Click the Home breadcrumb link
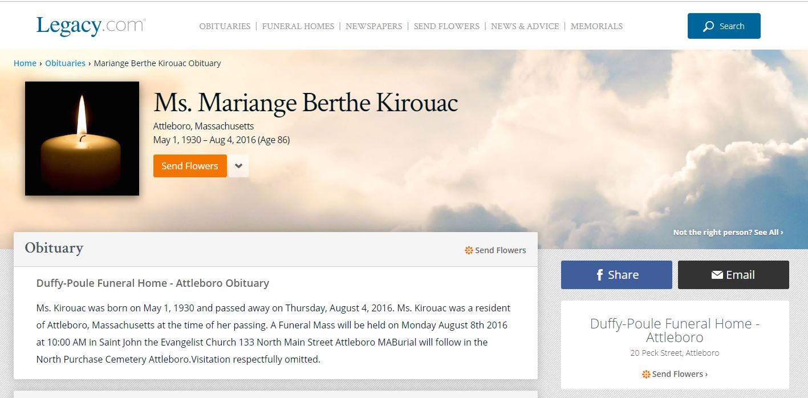 (x=25, y=63)
